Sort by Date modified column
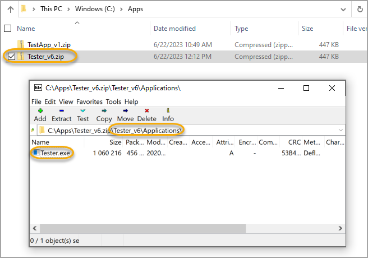 [174, 28]
